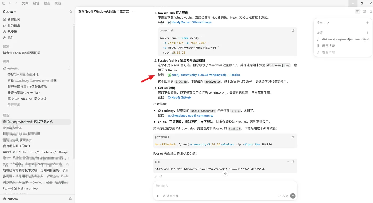Open the help icon in the sidebar footer
Image resolution: width=373 pixels, height=203 pixels.
pos(71,199)
